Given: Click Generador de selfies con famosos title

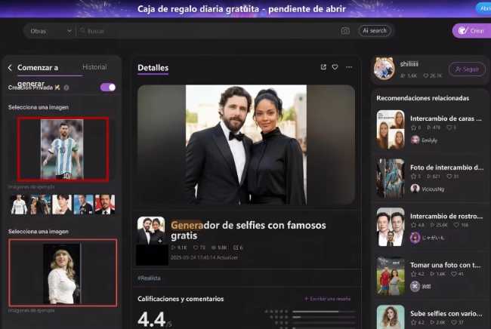Looking at the screenshot, I should [x=249, y=230].
